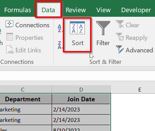The image size is (155, 131).
Task: Open the Sort dialog icon
Action: [77, 28]
